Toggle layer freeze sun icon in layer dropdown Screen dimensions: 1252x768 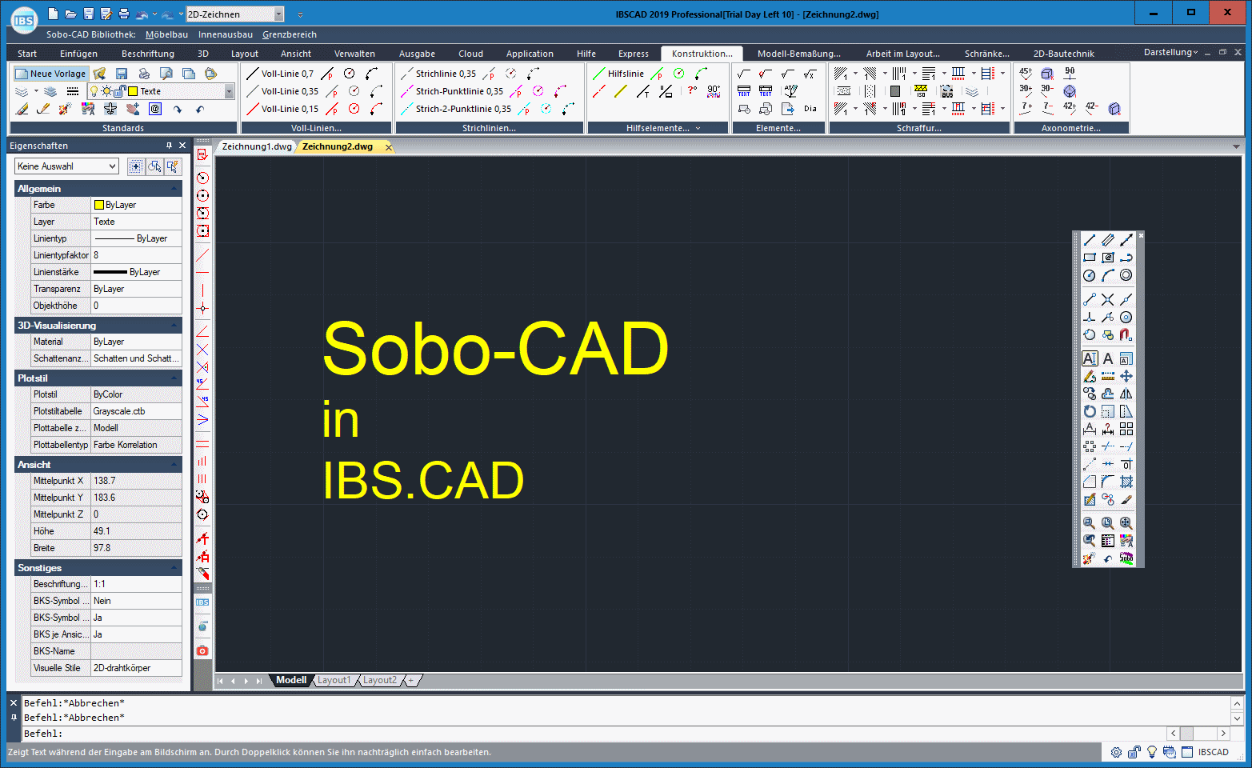point(106,91)
